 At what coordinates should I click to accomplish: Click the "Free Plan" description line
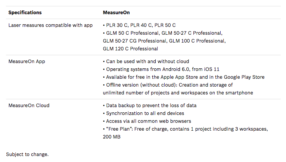point(185,129)
